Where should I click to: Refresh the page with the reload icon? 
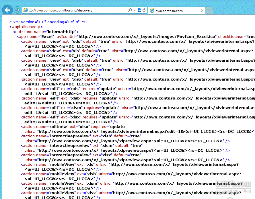coord(144,10)
